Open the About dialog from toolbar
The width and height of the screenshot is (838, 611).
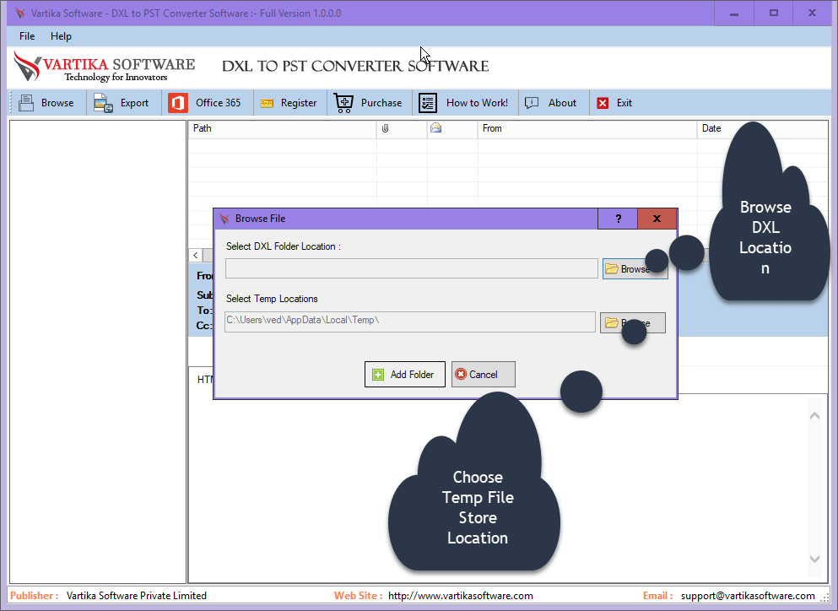tap(551, 103)
